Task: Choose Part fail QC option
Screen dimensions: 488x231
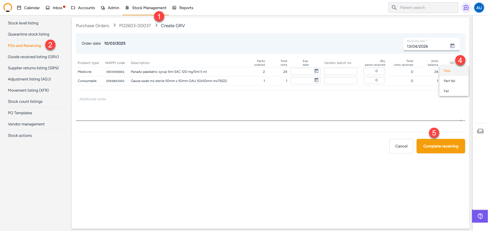Action: (449, 81)
